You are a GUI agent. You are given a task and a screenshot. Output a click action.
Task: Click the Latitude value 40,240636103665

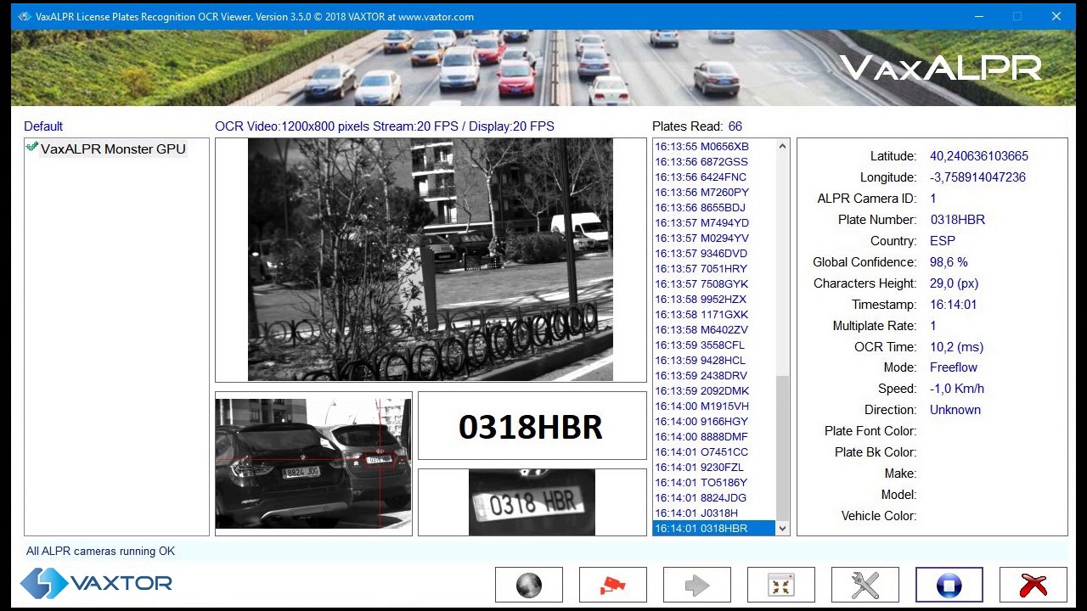979,156
